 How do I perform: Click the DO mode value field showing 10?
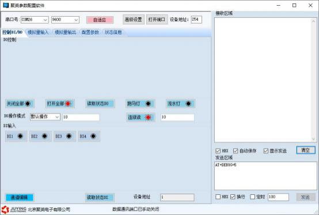coord(81,117)
